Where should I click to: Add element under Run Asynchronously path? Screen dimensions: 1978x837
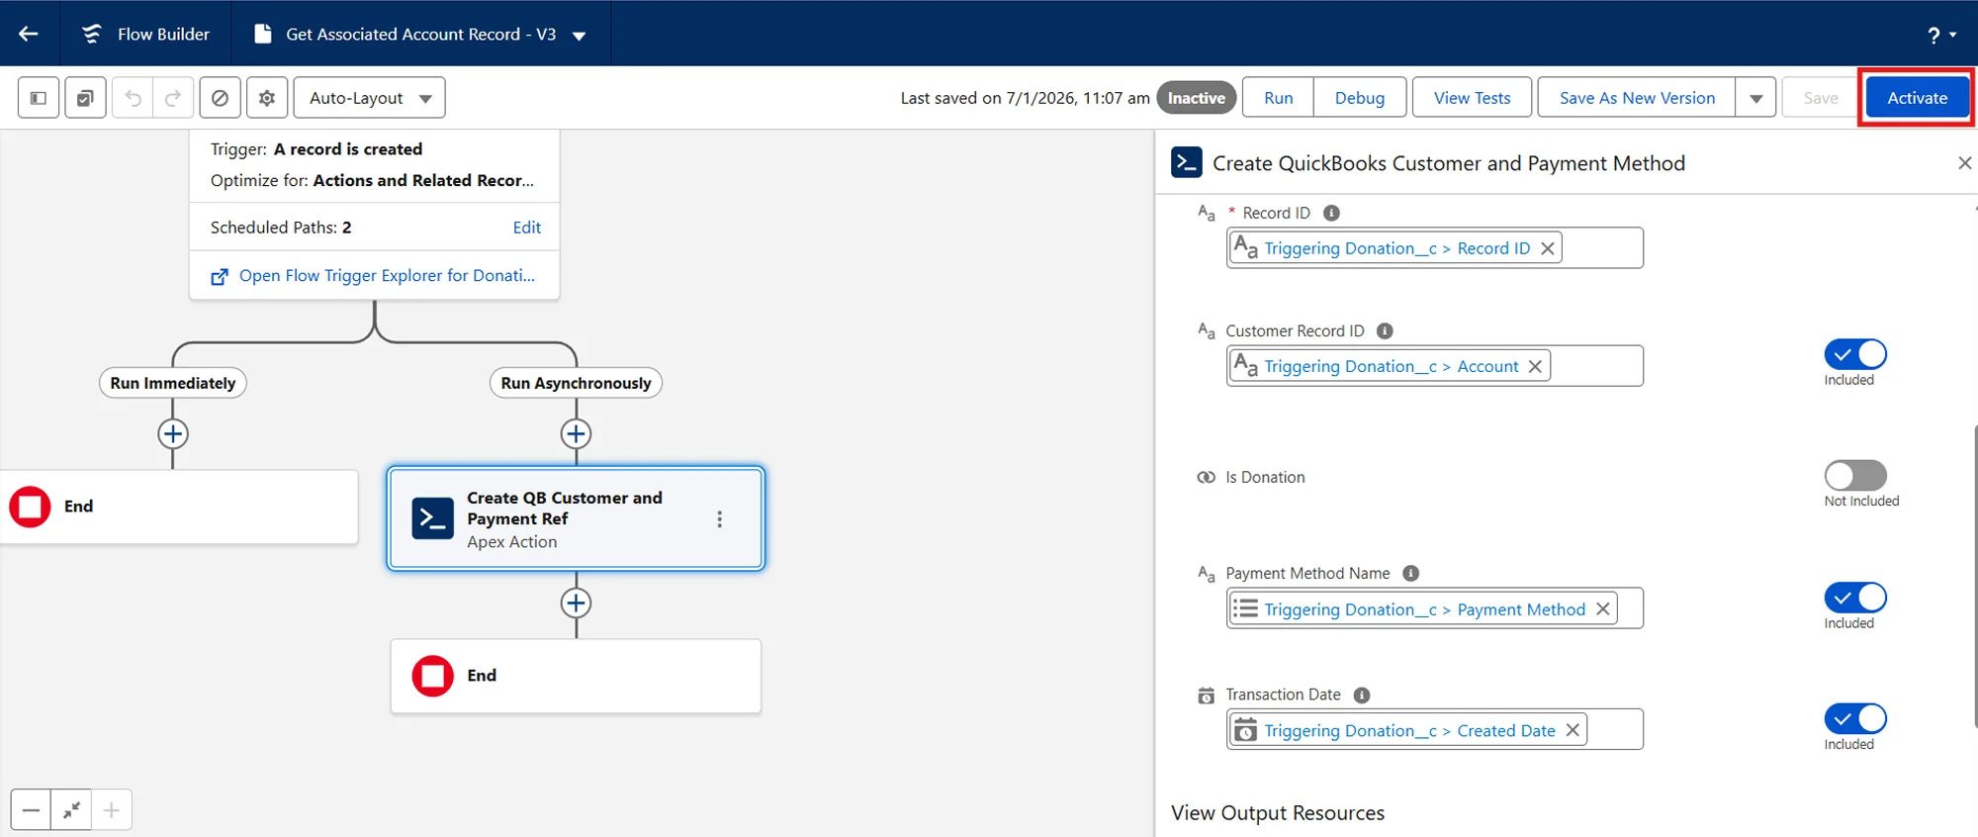coord(576,433)
